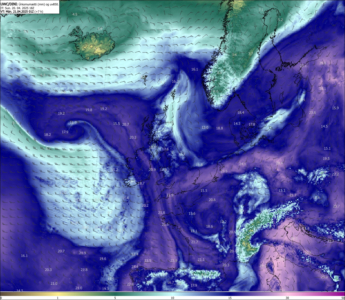Click the value 18.6 on the map

click(209, 226)
